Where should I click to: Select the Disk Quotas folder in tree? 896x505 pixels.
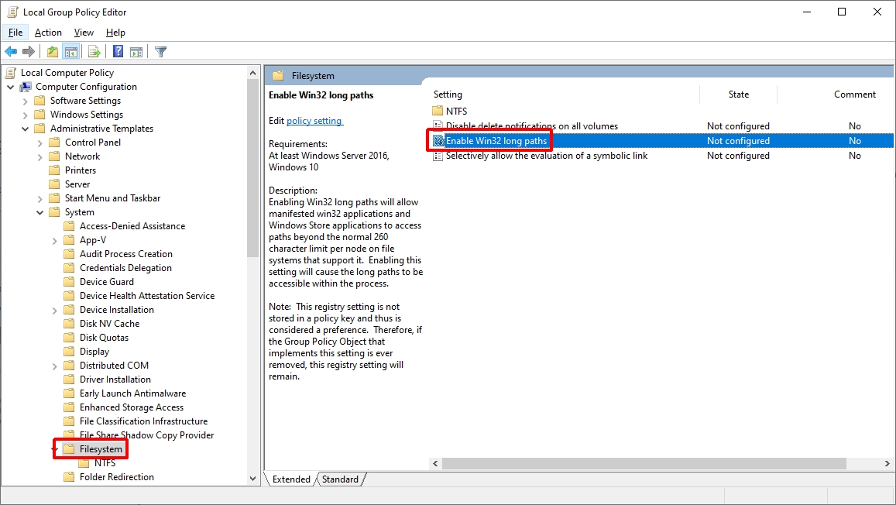coord(104,338)
